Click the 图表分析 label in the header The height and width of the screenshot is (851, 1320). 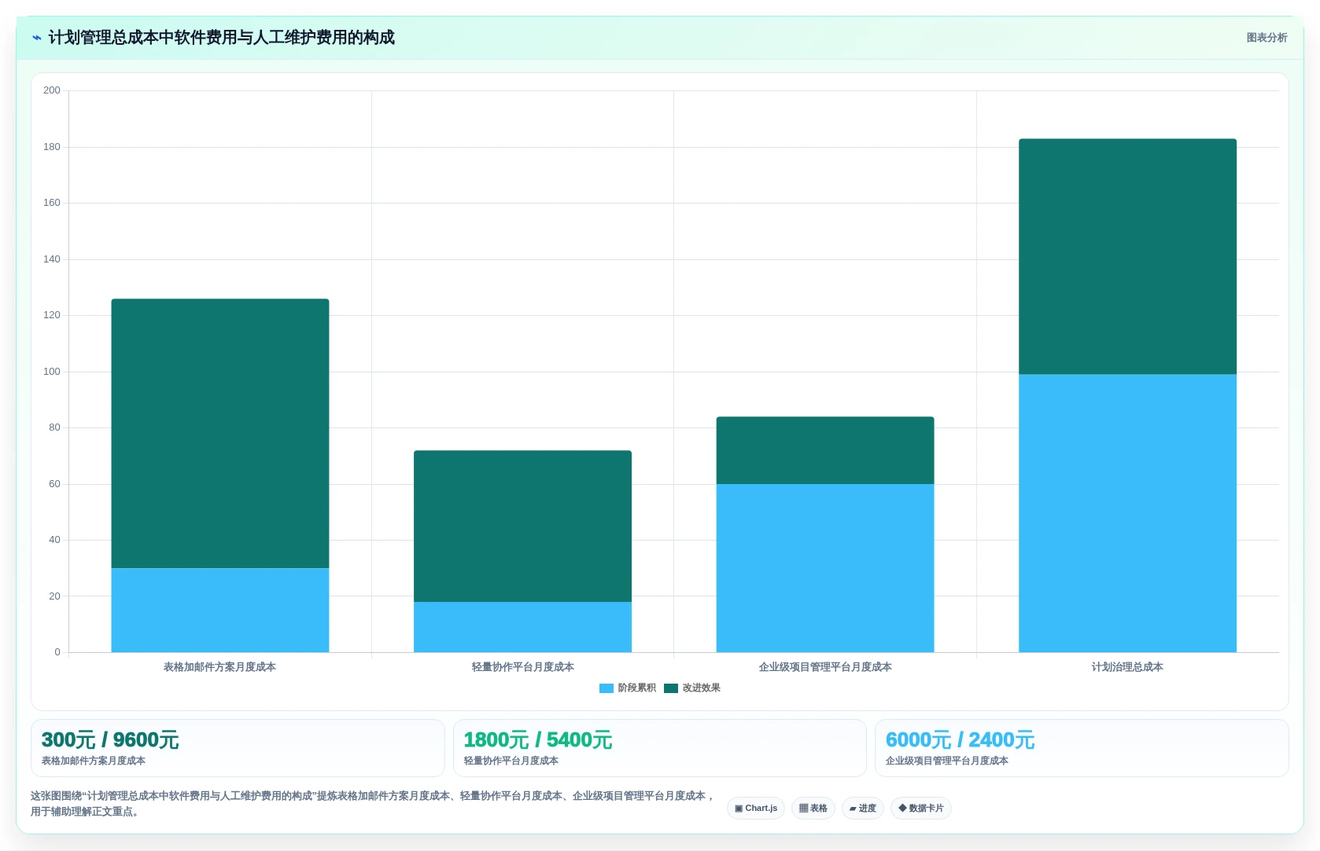pyautogui.click(x=1267, y=38)
